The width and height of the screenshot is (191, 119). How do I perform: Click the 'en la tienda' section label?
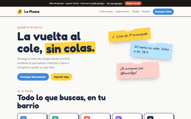25,91
